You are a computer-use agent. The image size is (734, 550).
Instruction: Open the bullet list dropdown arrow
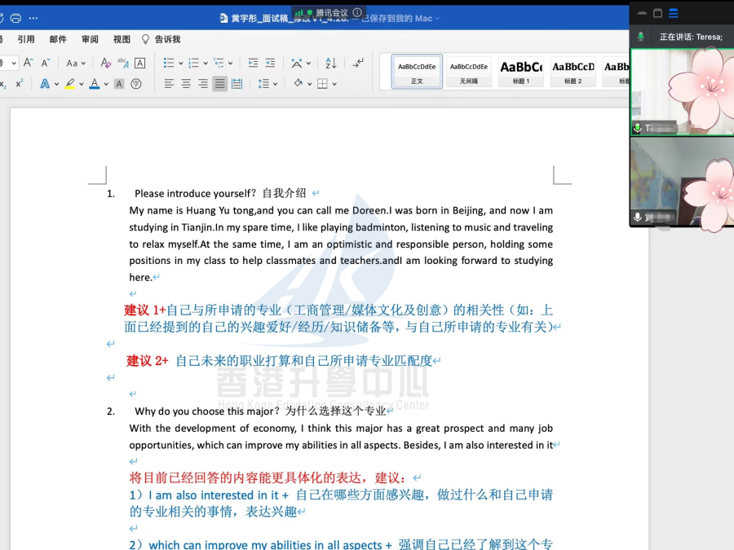pos(180,63)
